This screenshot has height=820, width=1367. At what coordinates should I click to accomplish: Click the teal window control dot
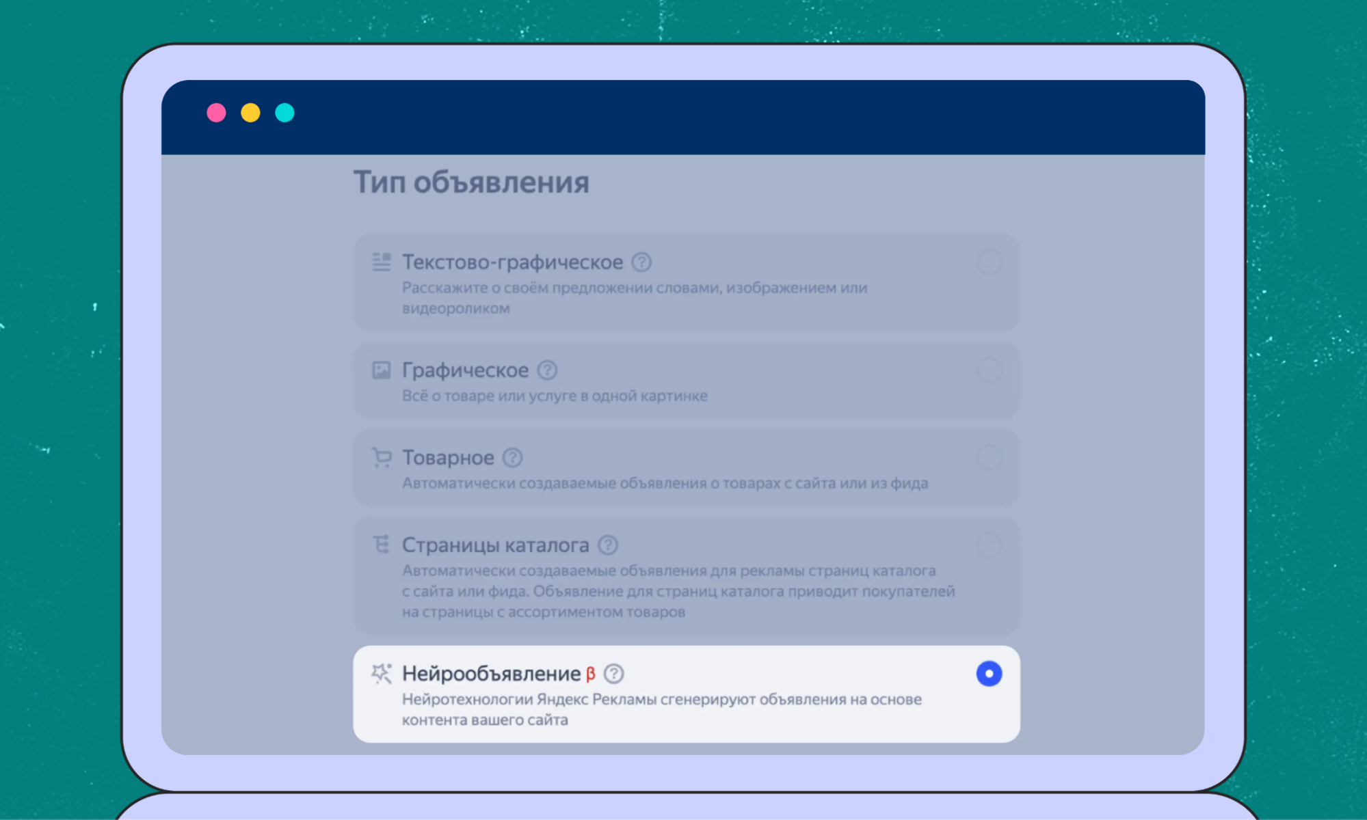(285, 112)
